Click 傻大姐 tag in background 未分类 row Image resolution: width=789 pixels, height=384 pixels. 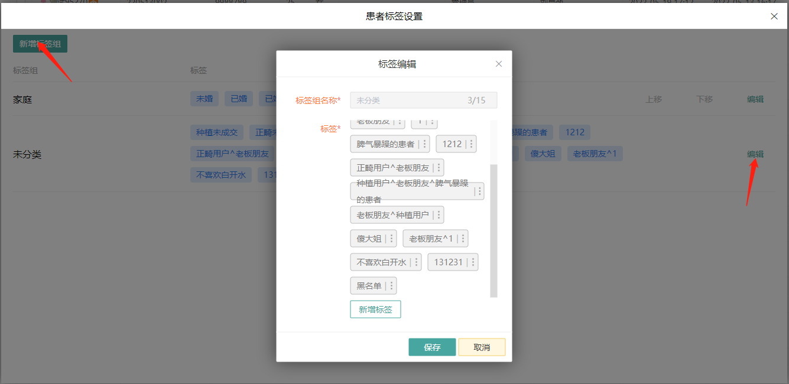543,154
